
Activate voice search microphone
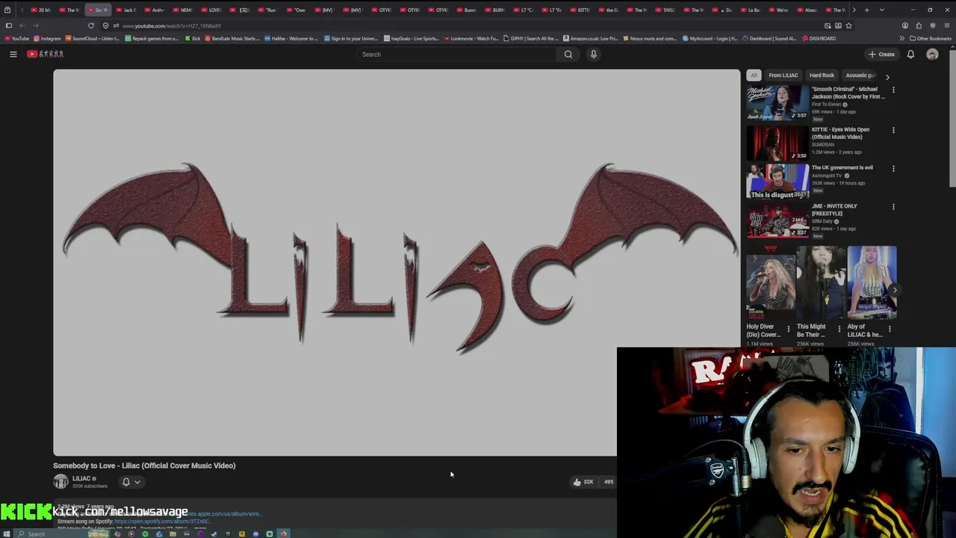[x=594, y=54]
